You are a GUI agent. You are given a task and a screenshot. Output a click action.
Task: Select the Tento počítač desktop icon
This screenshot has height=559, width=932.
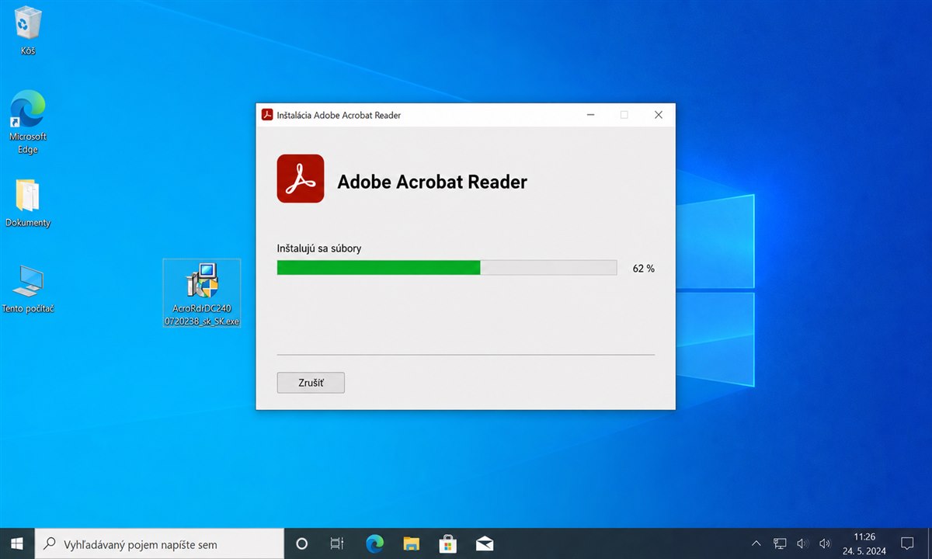pyautogui.click(x=28, y=289)
